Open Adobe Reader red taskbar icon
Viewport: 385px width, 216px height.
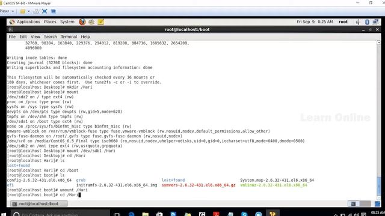216,214
